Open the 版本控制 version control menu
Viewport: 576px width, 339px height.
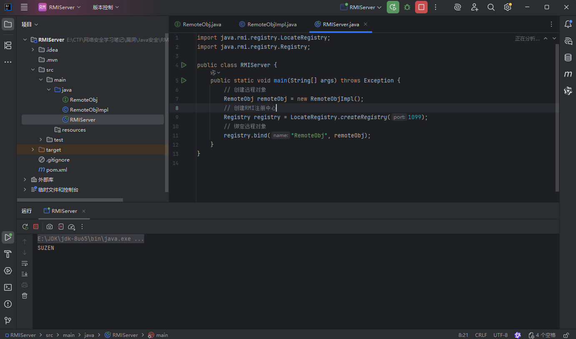click(x=105, y=7)
